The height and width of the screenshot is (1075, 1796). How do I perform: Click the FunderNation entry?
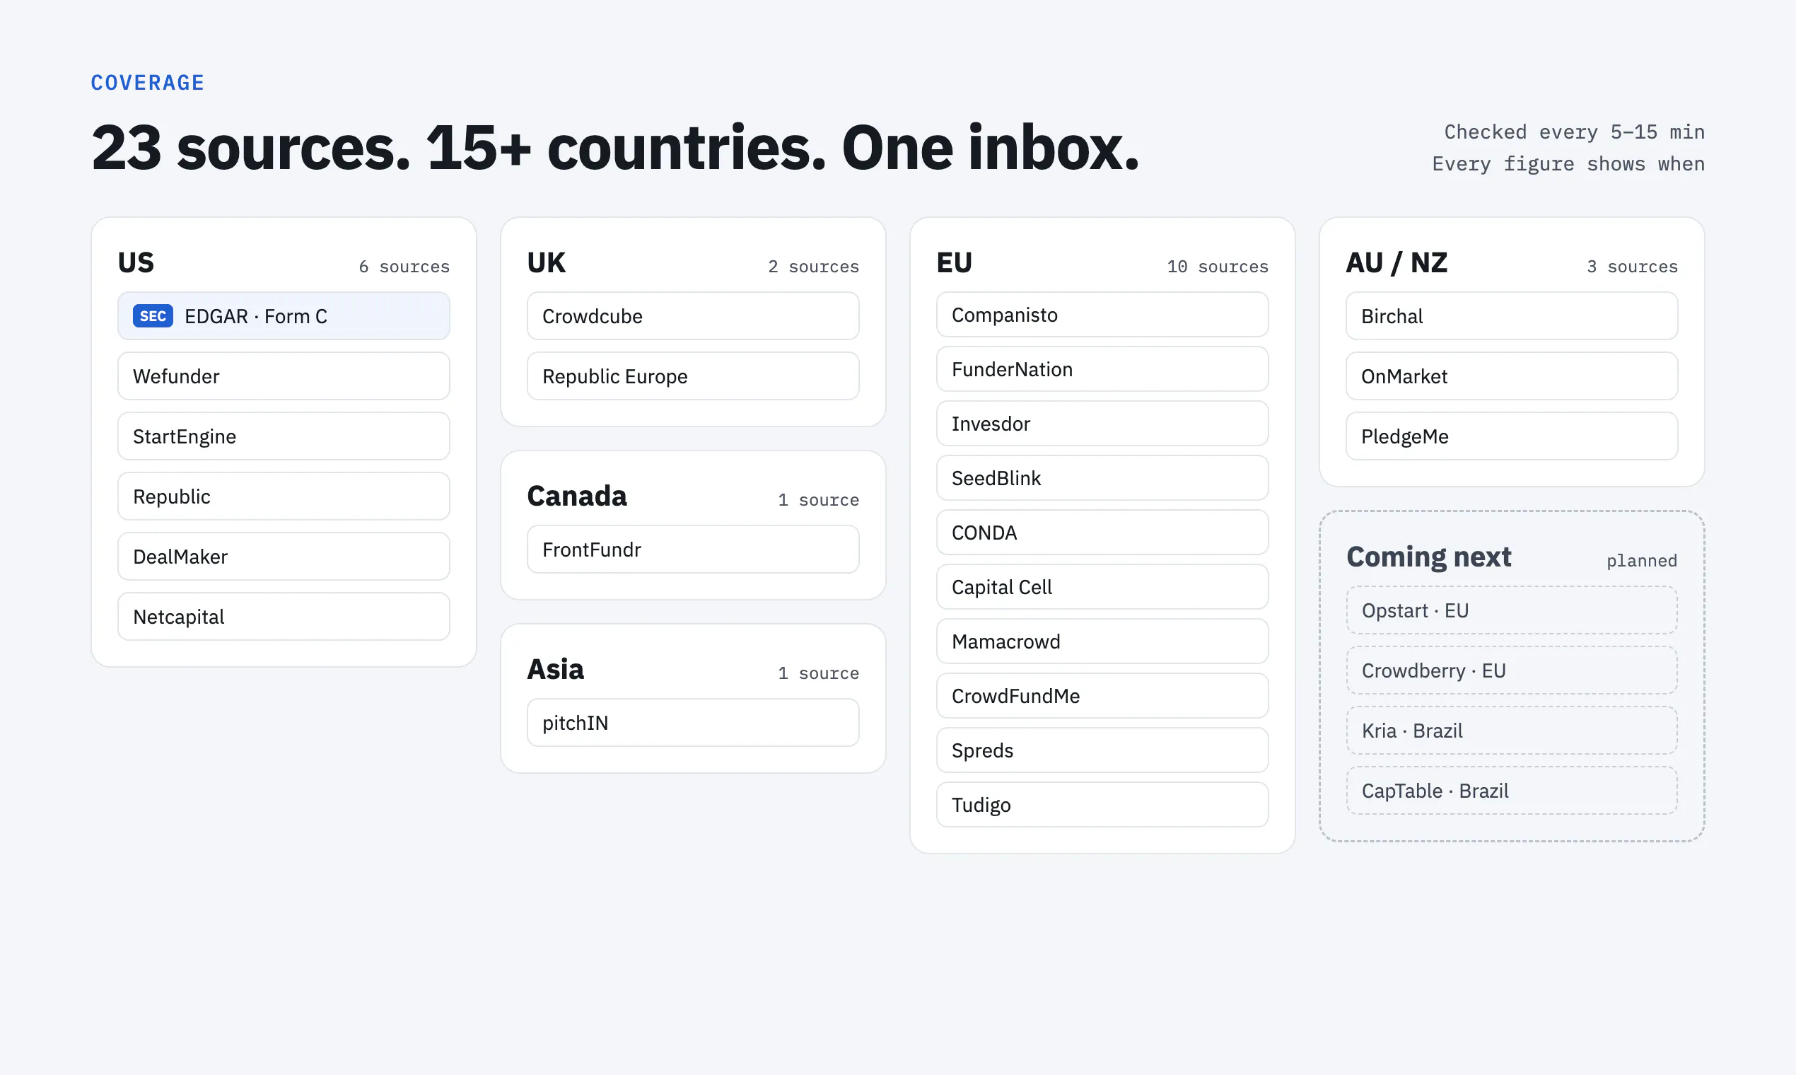(1102, 368)
